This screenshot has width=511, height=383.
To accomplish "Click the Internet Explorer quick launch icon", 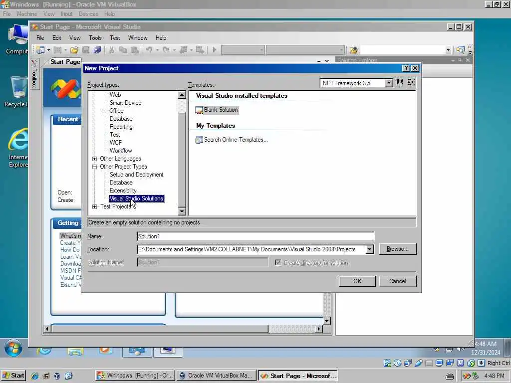I will (34, 376).
